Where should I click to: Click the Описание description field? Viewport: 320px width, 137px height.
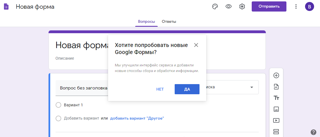[65, 59]
